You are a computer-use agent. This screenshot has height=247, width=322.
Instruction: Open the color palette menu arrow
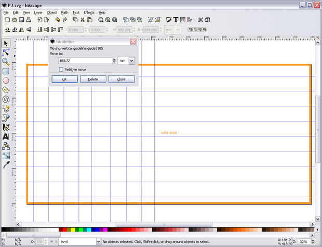(318, 229)
